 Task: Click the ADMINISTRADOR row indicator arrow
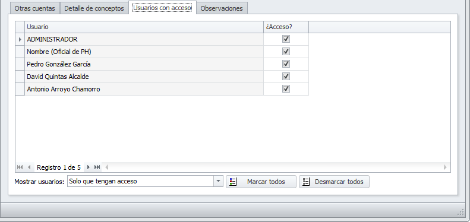click(20, 39)
